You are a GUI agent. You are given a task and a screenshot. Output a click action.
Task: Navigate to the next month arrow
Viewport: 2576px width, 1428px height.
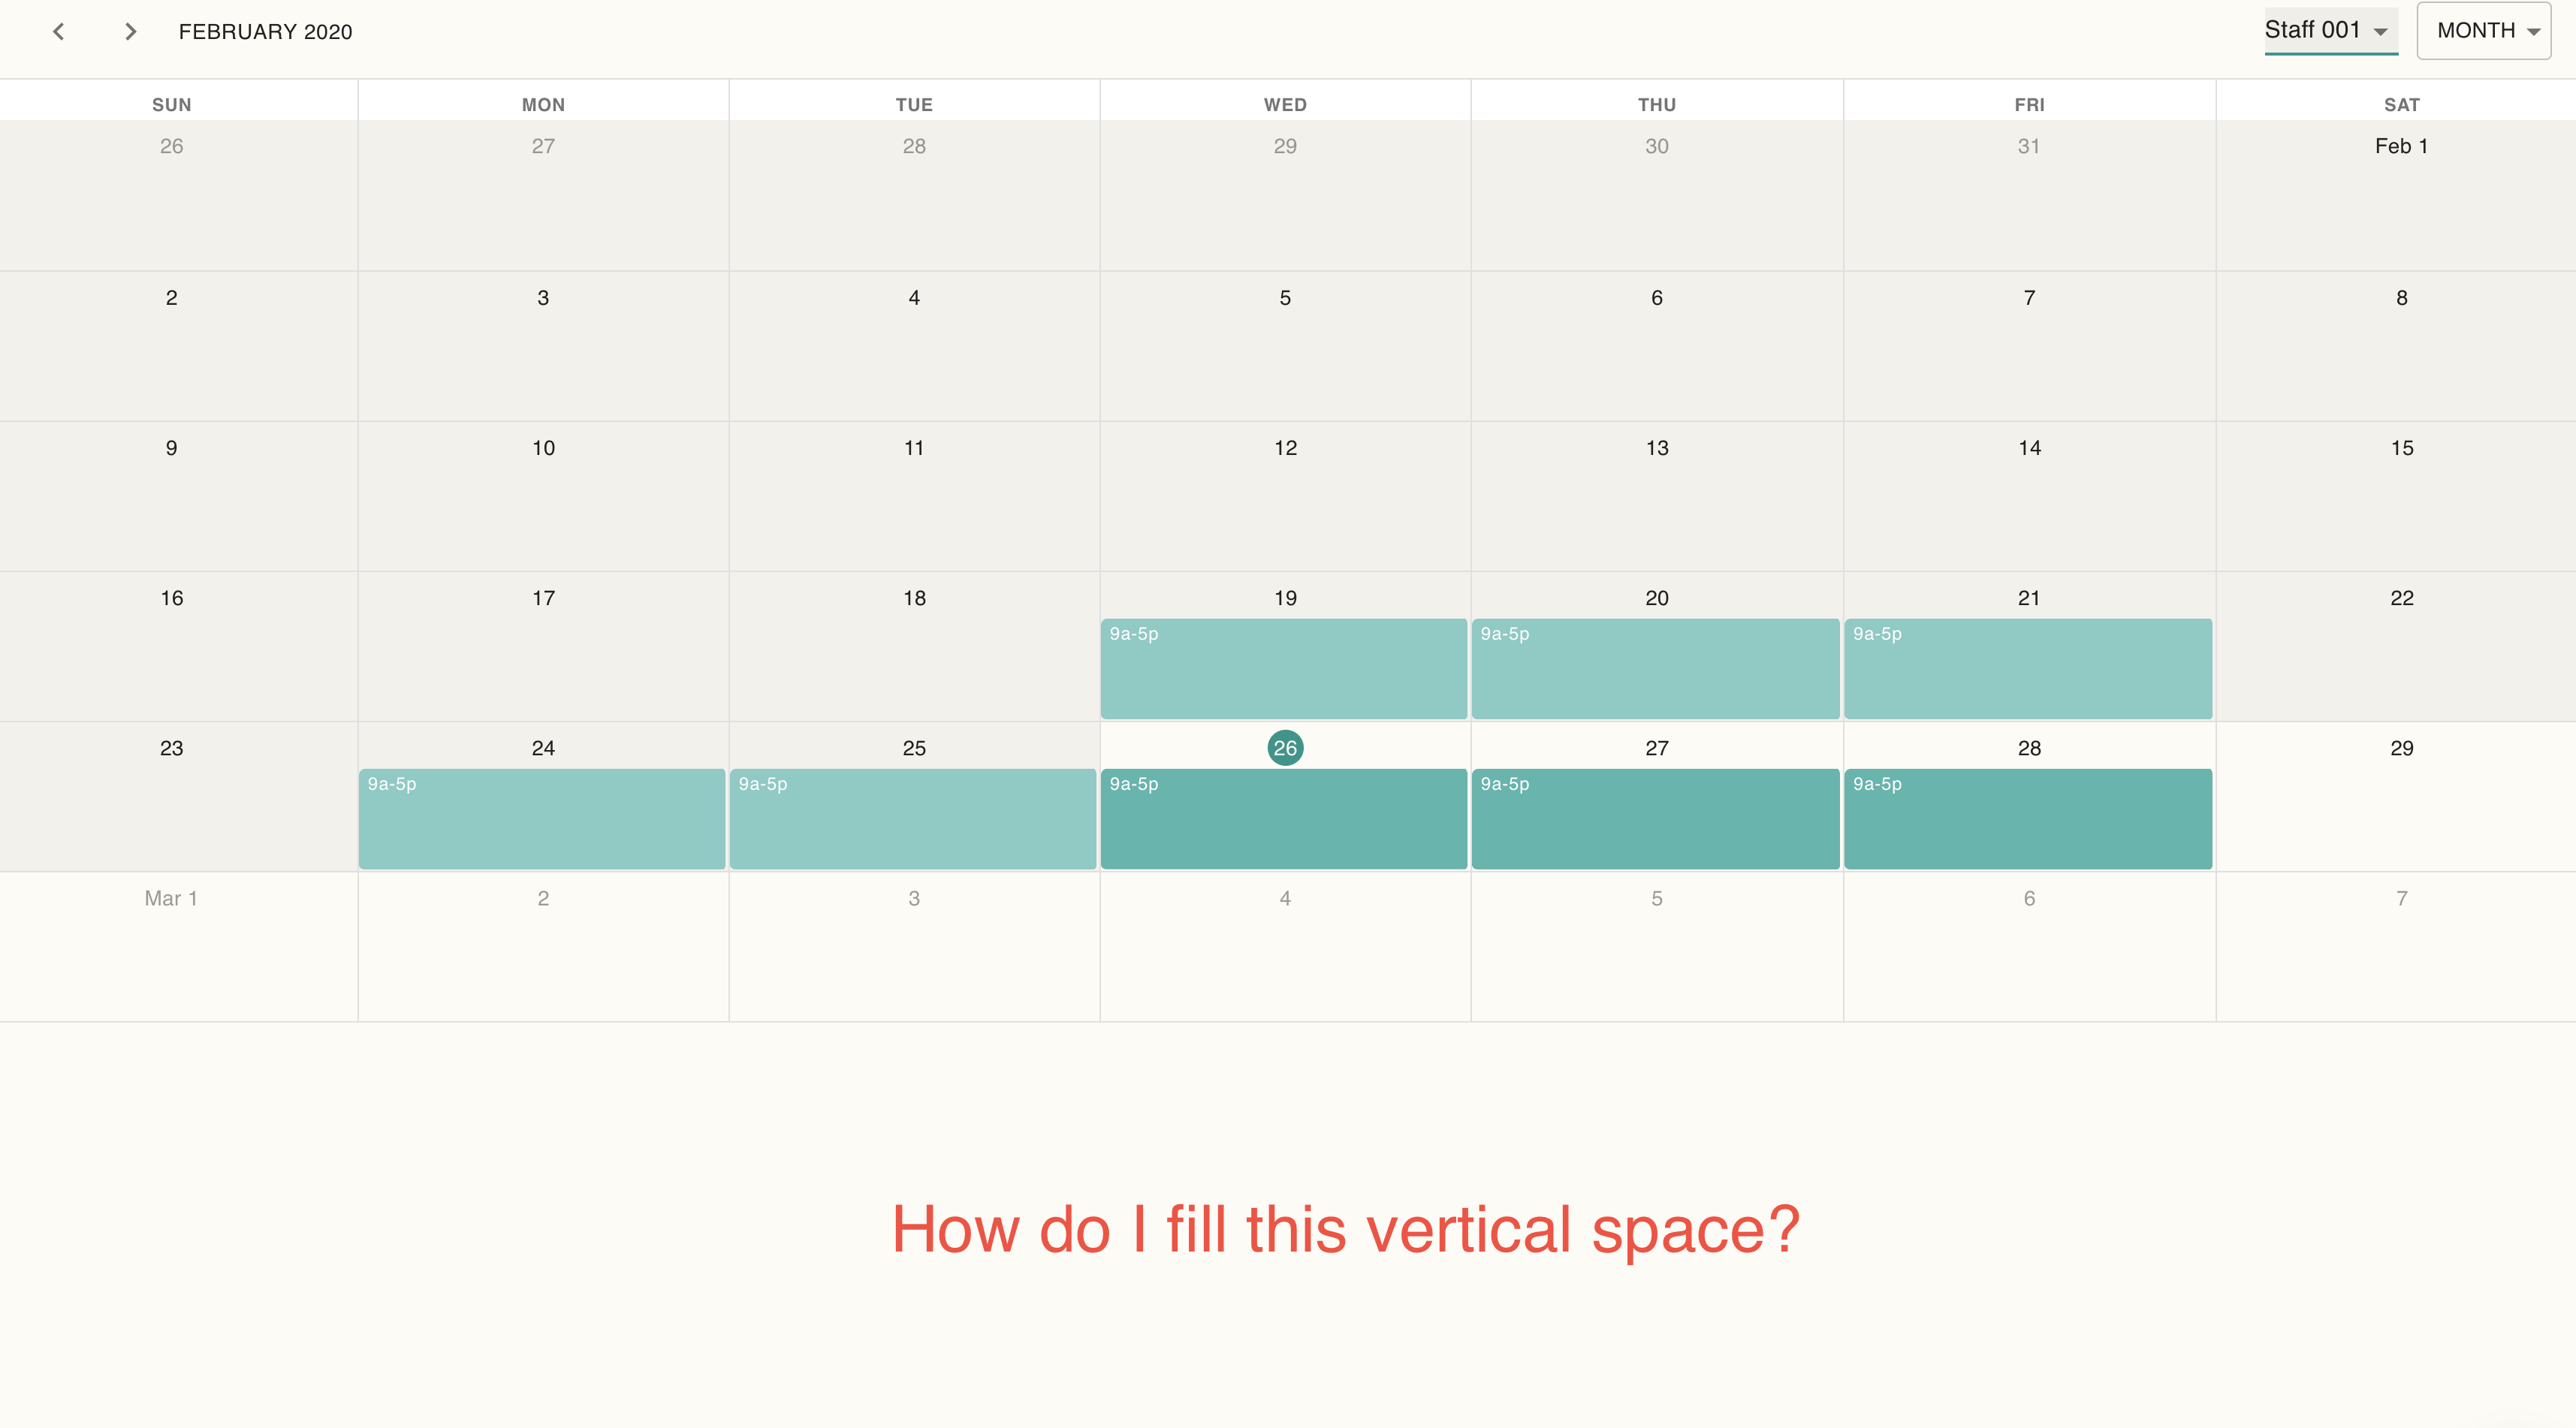click(130, 31)
